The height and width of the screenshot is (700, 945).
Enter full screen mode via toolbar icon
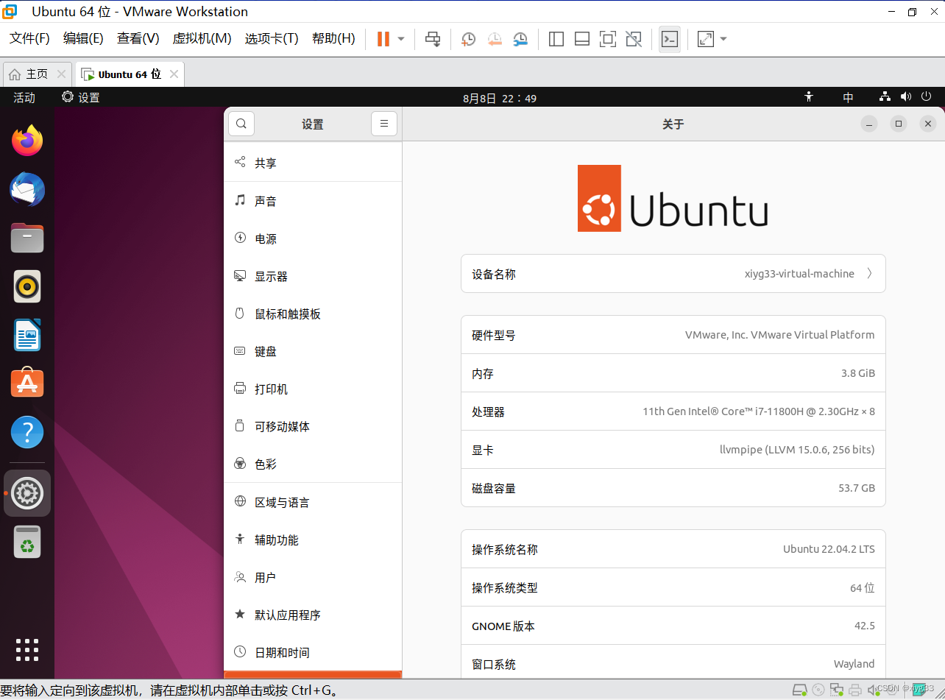click(608, 39)
